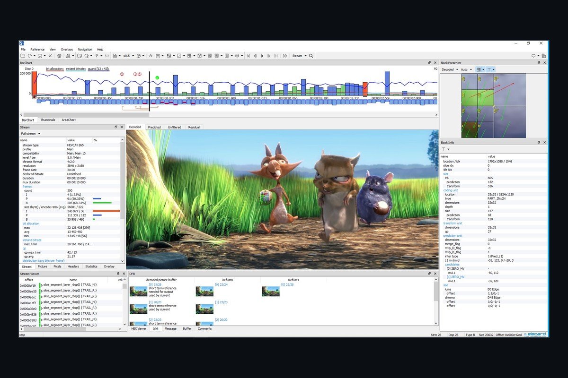Click the Stream Viewer vertical scrollbar down arrow

(125, 324)
